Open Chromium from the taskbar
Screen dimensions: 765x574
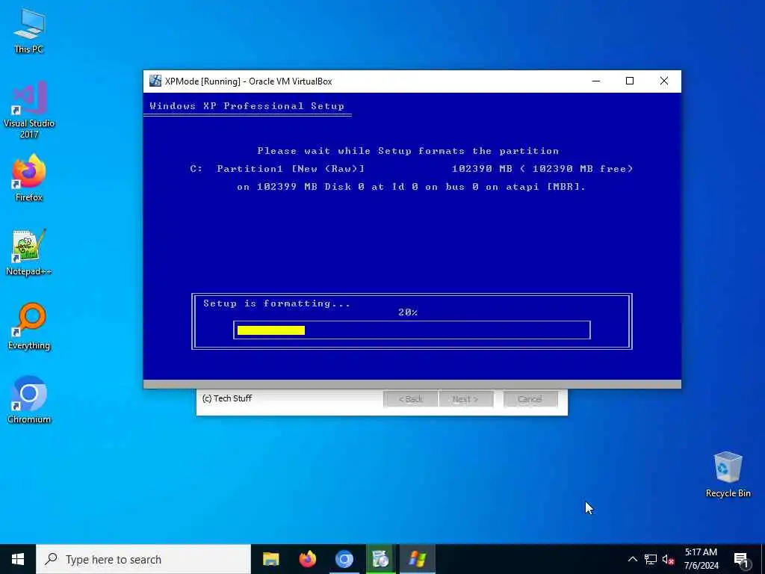click(x=344, y=559)
